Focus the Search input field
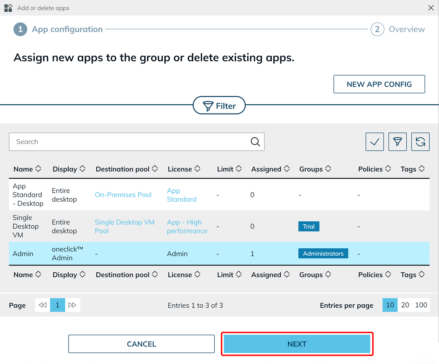The height and width of the screenshot is (364, 439). click(137, 142)
